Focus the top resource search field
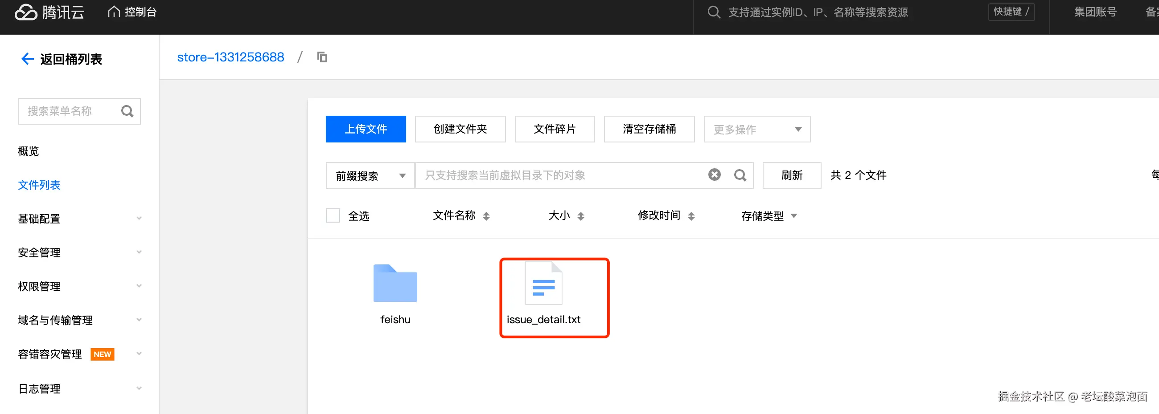 tap(818, 12)
